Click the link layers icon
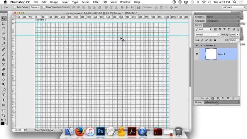The height and width of the screenshot is (139, 247). [x=202, y=98]
